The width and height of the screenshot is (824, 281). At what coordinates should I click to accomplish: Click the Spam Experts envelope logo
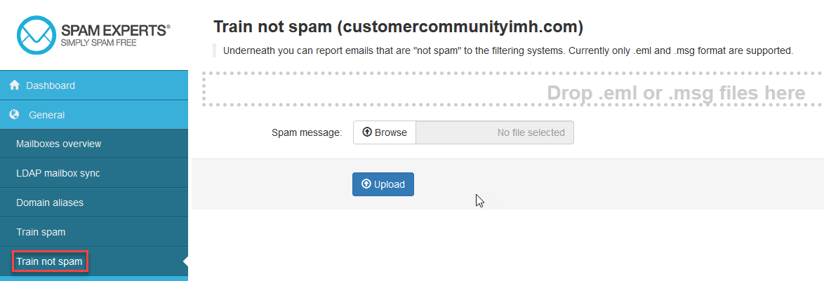click(x=36, y=34)
